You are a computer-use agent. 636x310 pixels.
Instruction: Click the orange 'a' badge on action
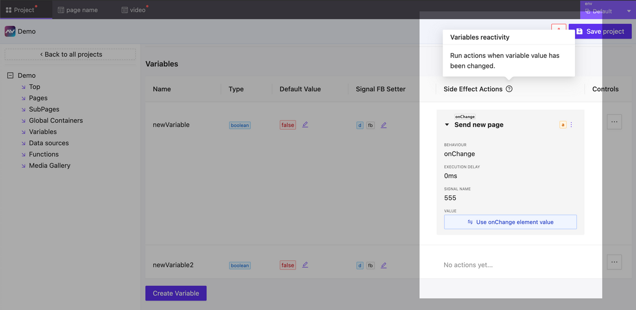[x=563, y=125]
